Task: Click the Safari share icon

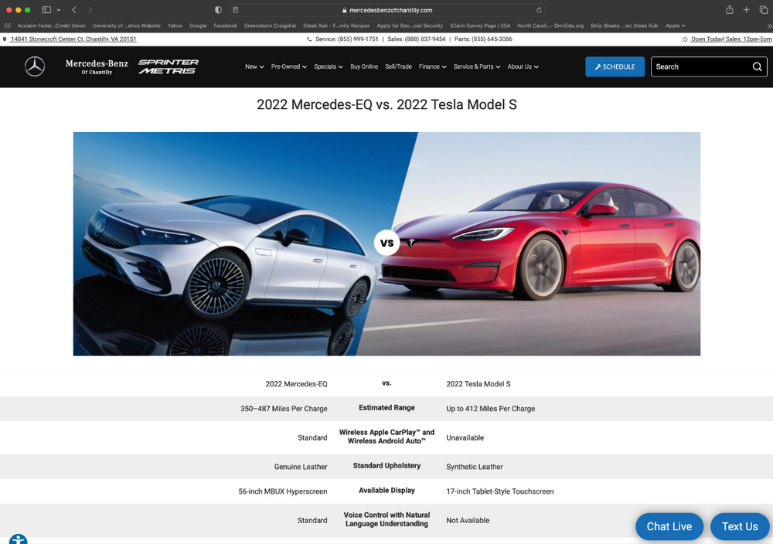Action: (x=729, y=10)
